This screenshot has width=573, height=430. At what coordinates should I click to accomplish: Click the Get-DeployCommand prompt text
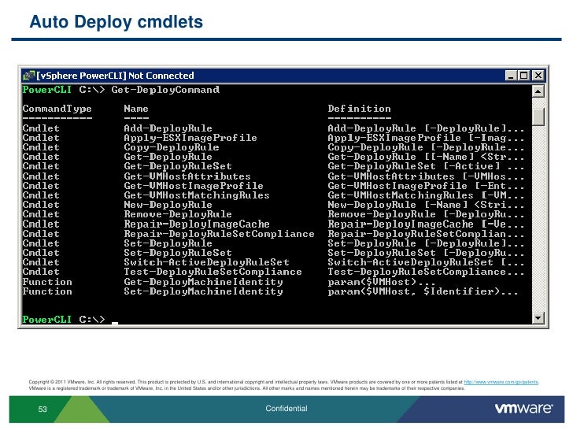pos(165,90)
